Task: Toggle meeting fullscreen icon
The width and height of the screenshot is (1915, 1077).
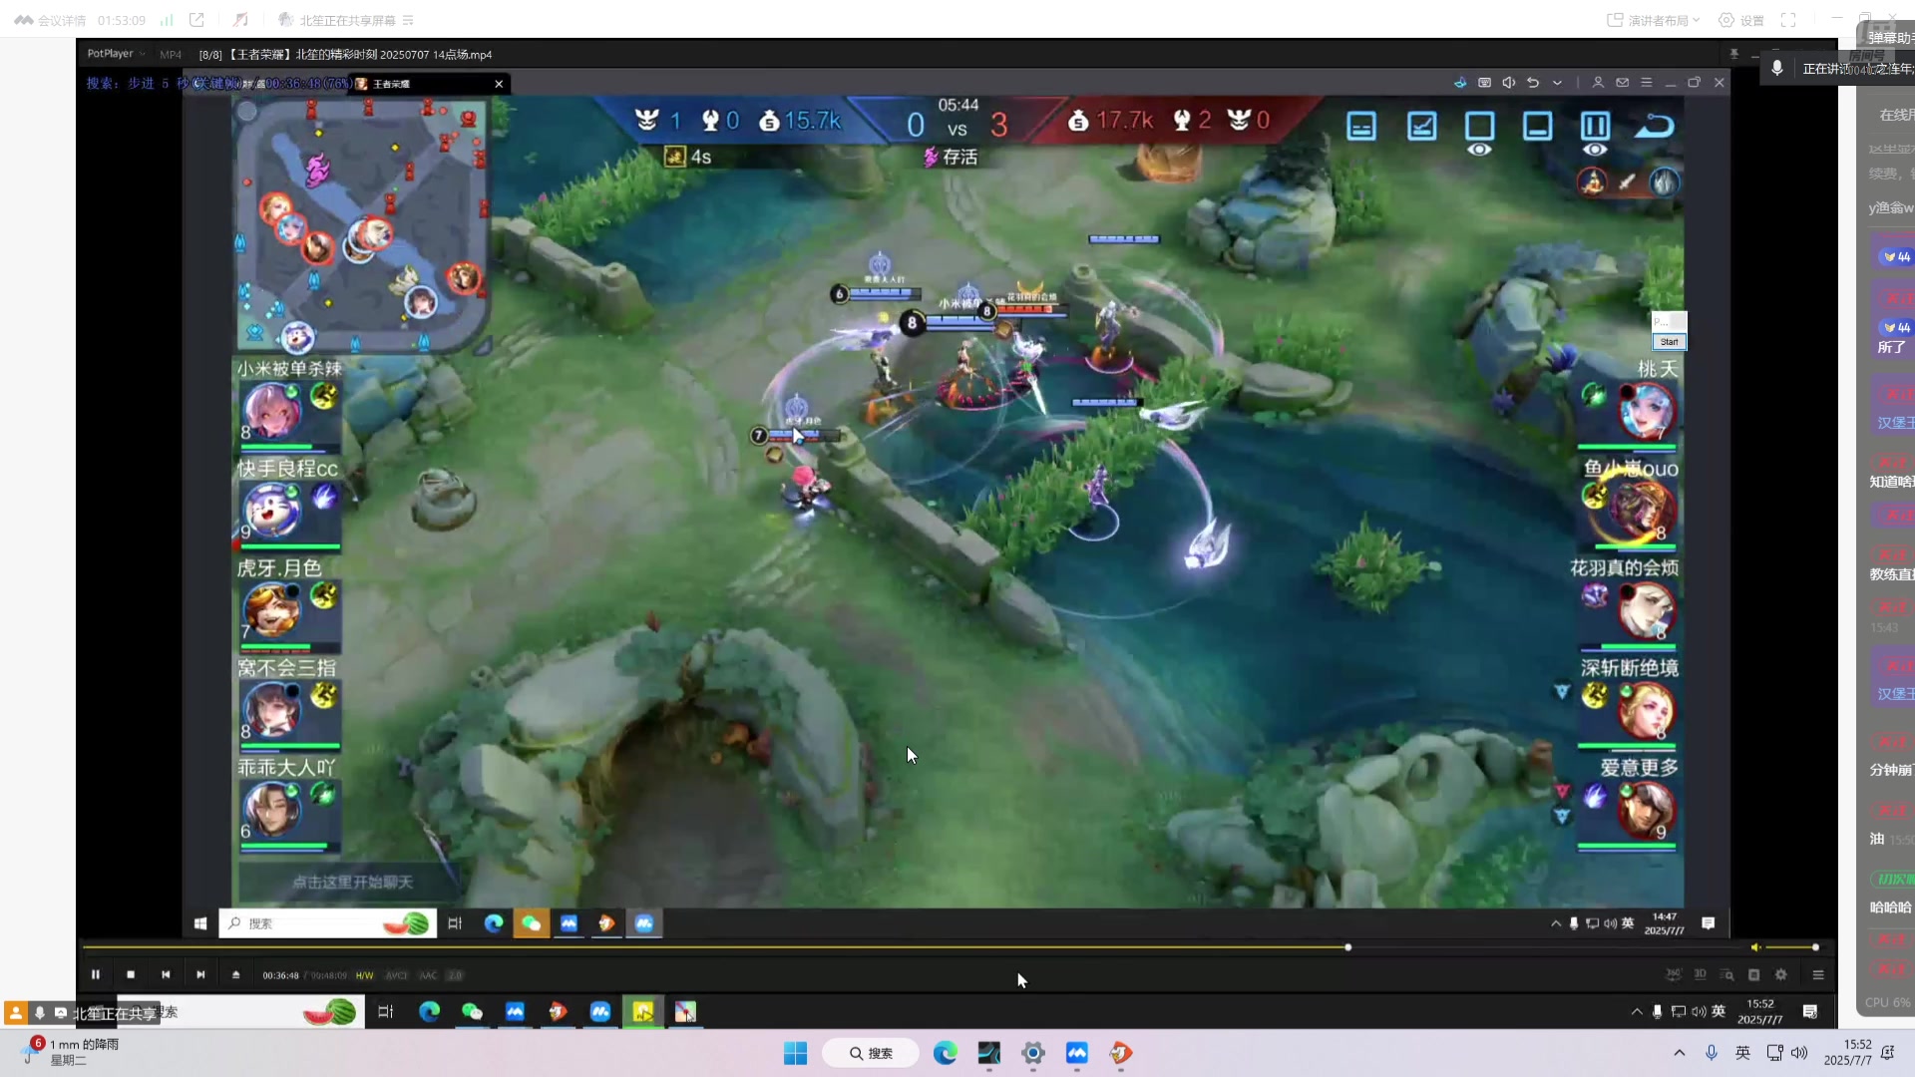Action: [1788, 20]
